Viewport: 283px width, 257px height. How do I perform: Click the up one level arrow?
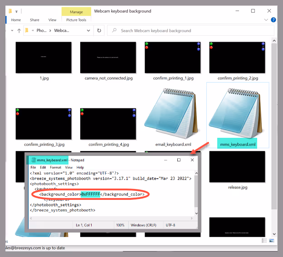tap(19, 31)
